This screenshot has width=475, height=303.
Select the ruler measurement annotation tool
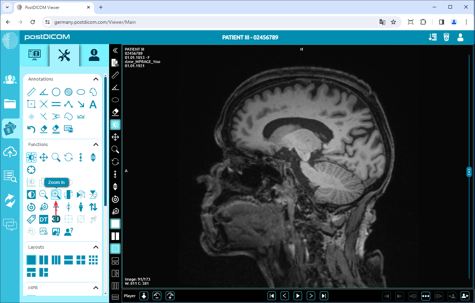tap(31, 92)
